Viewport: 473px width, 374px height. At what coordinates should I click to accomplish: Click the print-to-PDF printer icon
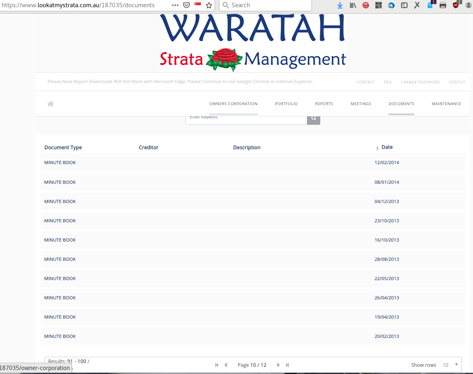(443, 5)
